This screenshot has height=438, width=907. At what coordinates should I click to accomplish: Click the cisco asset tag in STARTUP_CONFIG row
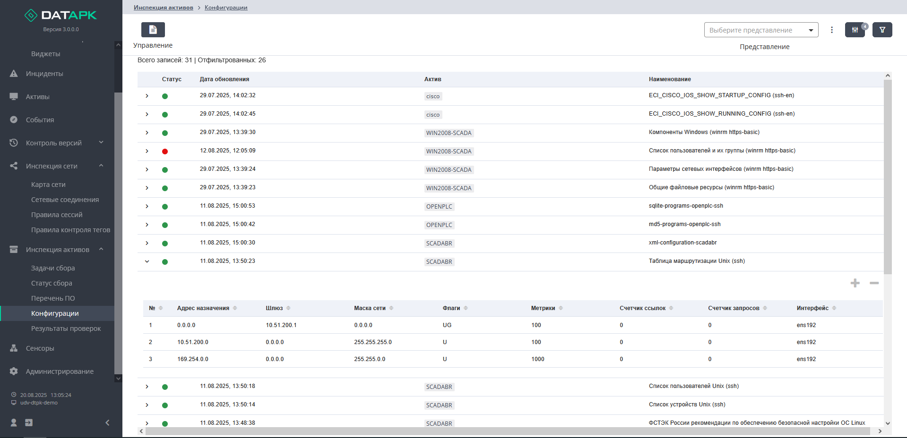pyautogui.click(x=433, y=96)
